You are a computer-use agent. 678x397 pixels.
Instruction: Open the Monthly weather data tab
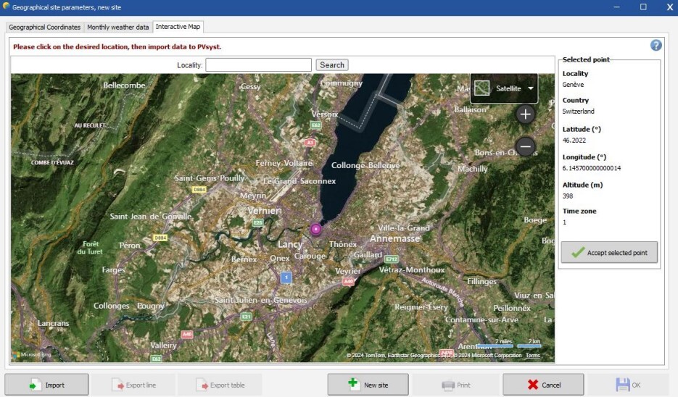(118, 28)
